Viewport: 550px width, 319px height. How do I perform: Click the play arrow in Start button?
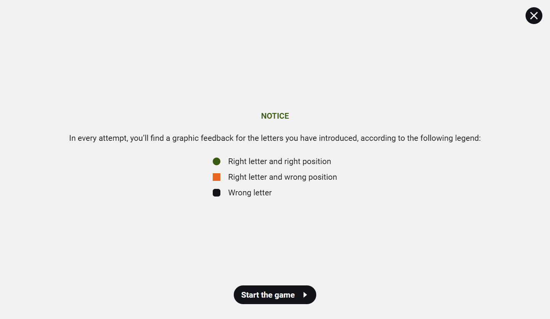point(305,295)
